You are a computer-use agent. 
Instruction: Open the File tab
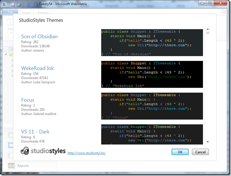pos(10,12)
